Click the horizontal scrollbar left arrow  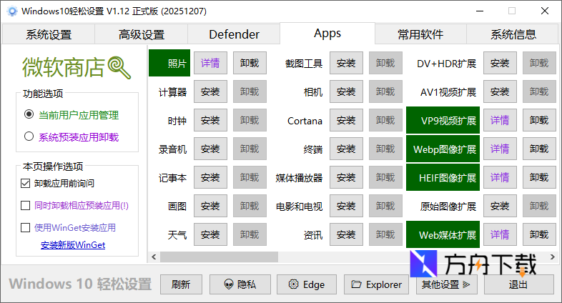point(154,257)
